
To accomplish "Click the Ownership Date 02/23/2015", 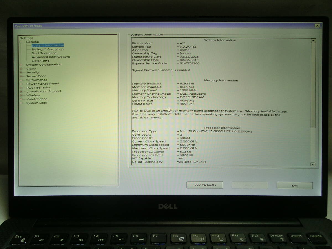I will 189,60.
